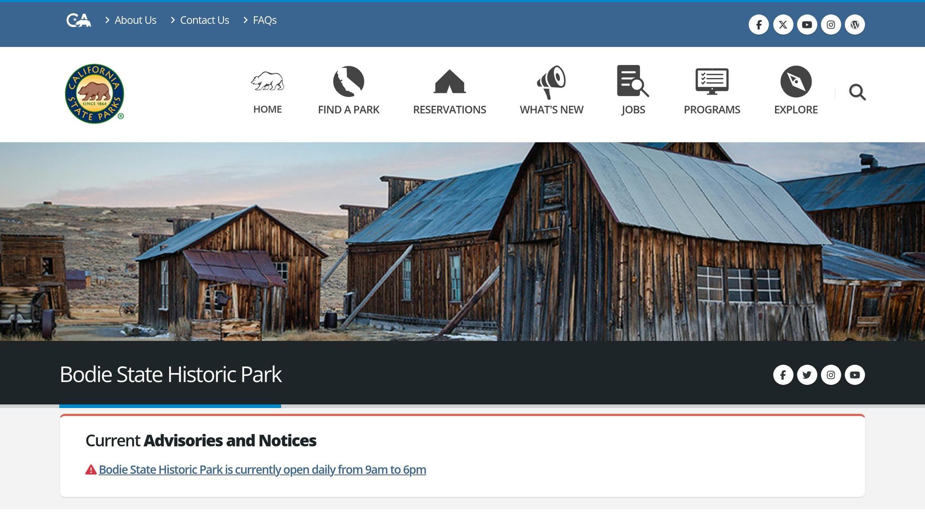925x520 pixels.
Task: Open Bodie park Instagram icon
Action: [831, 375]
